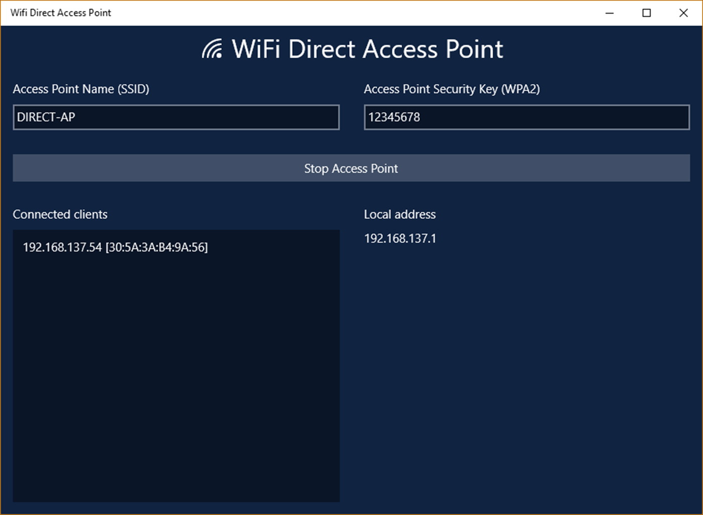Screen dimensions: 703x515
Task: Click the WiFi Direct Access Point heading
Action: [367, 49]
